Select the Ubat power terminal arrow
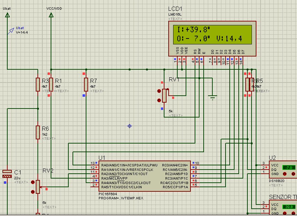This screenshot has width=297, height=216. (x=7, y=15)
